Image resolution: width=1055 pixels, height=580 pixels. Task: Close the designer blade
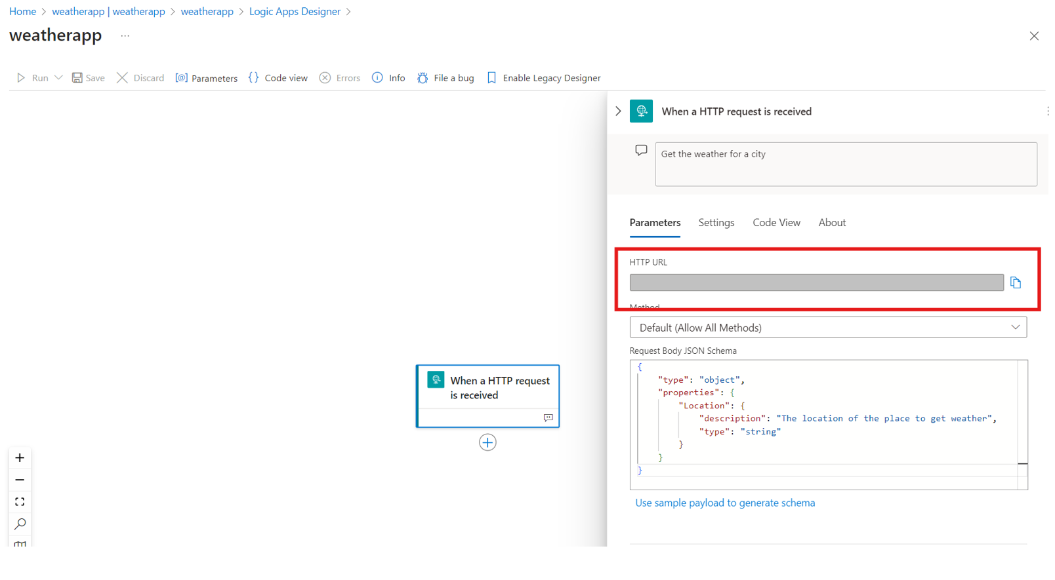pos(1034,36)
